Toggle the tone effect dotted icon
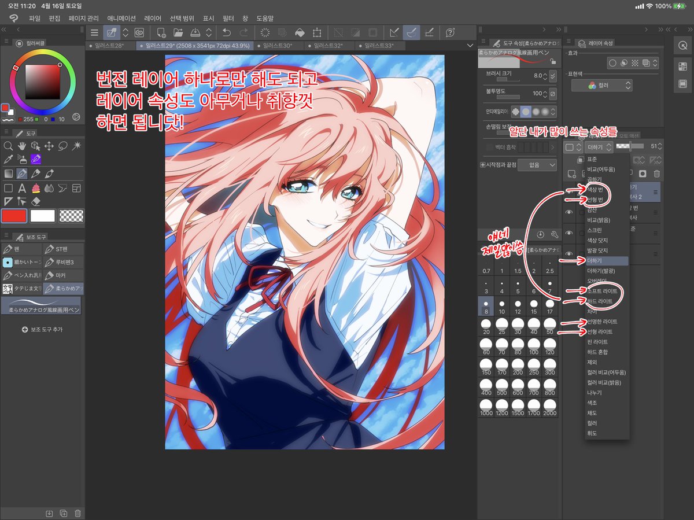 tap(635, 62)
